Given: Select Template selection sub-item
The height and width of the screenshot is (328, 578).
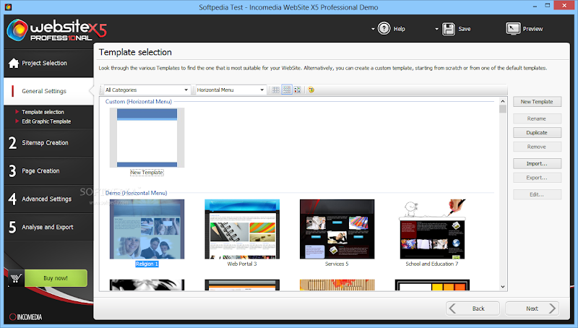Looking at the screenshot, I should coord(43,112).
